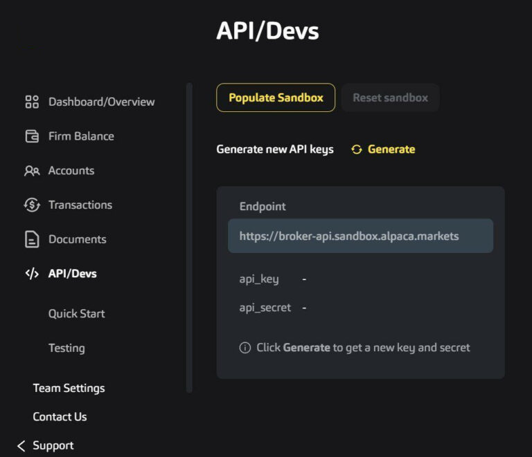Click Populate Sandbox button
The height and width of the screenshot is (457, 532).
276,97
